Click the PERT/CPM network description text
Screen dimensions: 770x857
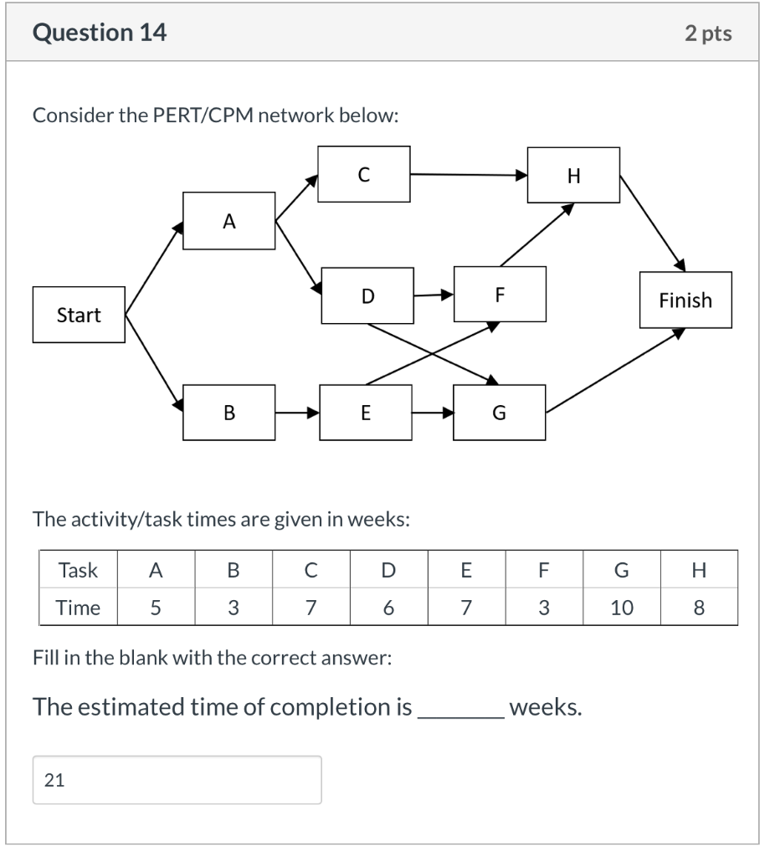coord(216,115)
